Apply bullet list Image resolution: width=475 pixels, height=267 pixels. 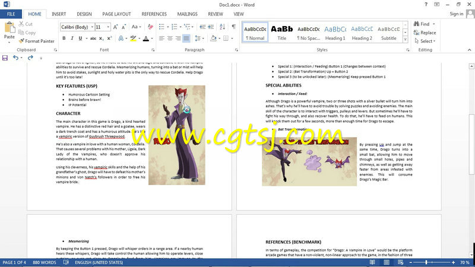tap(161, 27)
